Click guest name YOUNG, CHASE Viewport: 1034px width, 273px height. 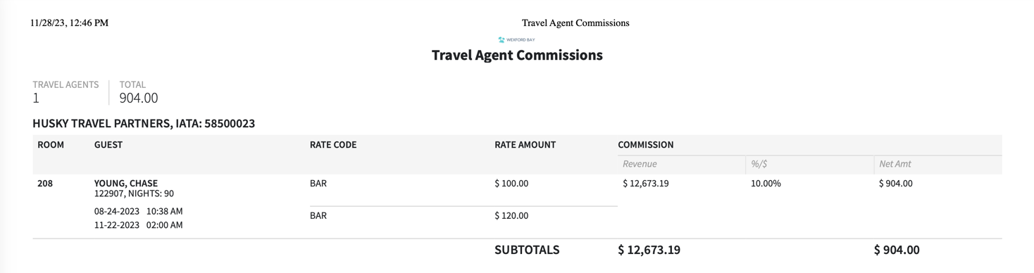(x=126, y=184)
